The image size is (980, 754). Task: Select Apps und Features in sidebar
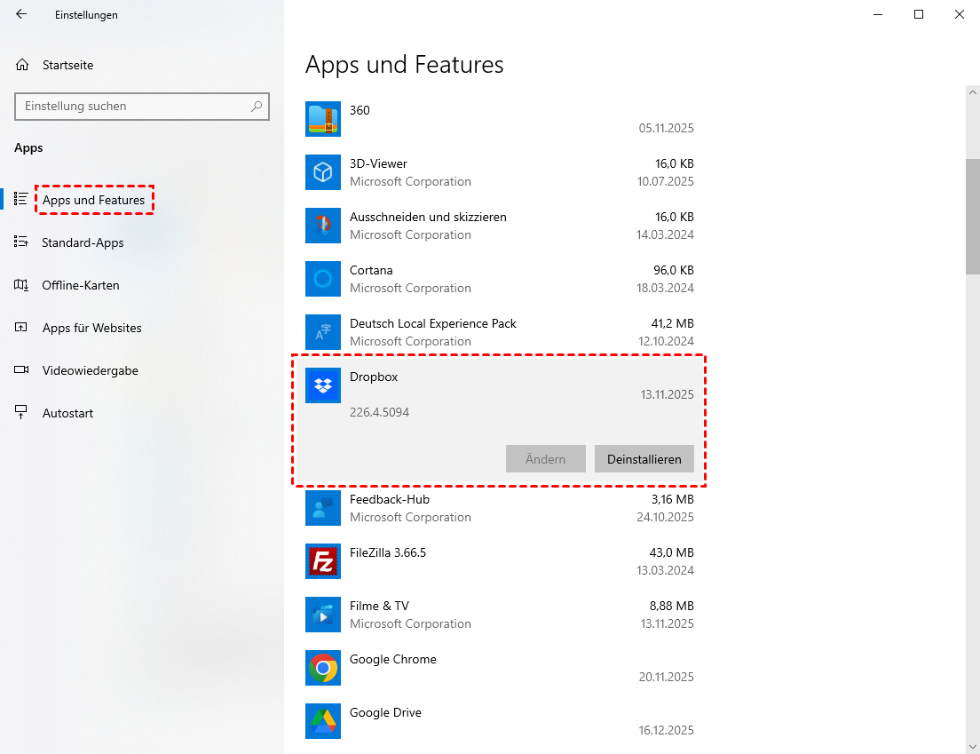click(94, 200)
